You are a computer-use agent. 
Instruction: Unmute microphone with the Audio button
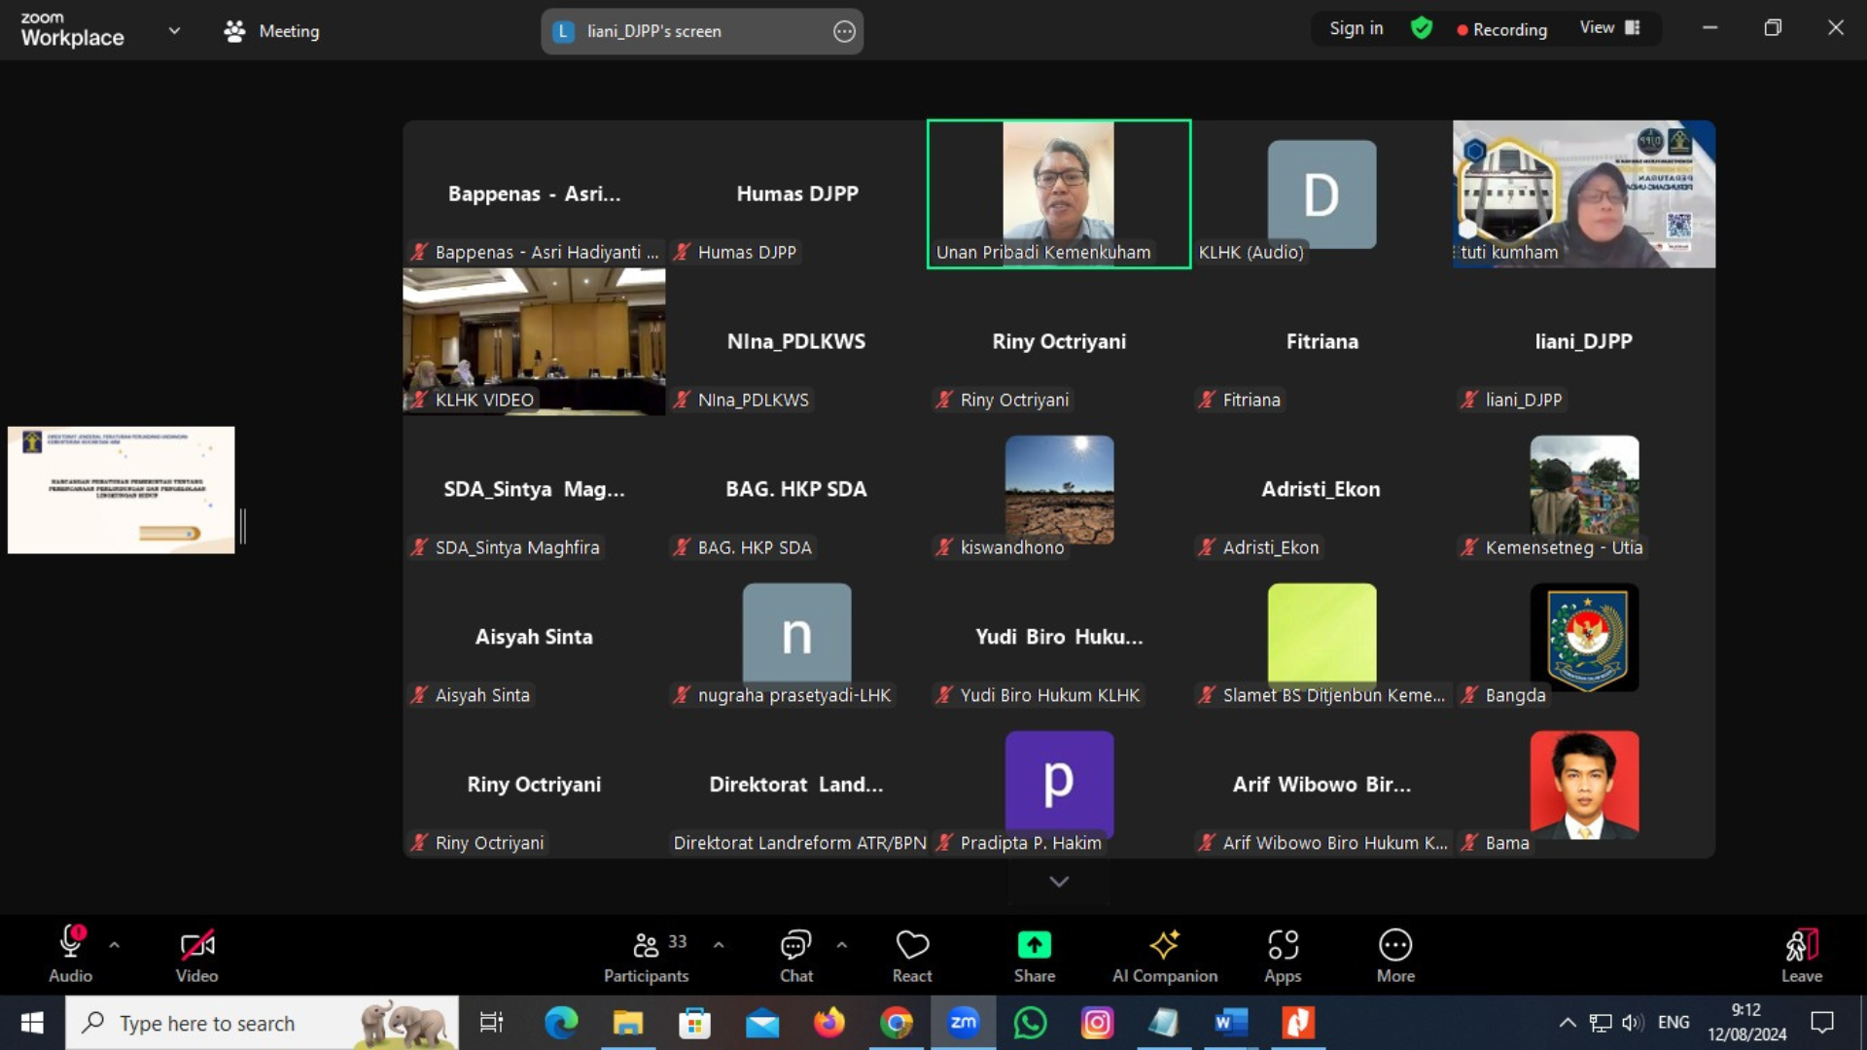point(70,954)
